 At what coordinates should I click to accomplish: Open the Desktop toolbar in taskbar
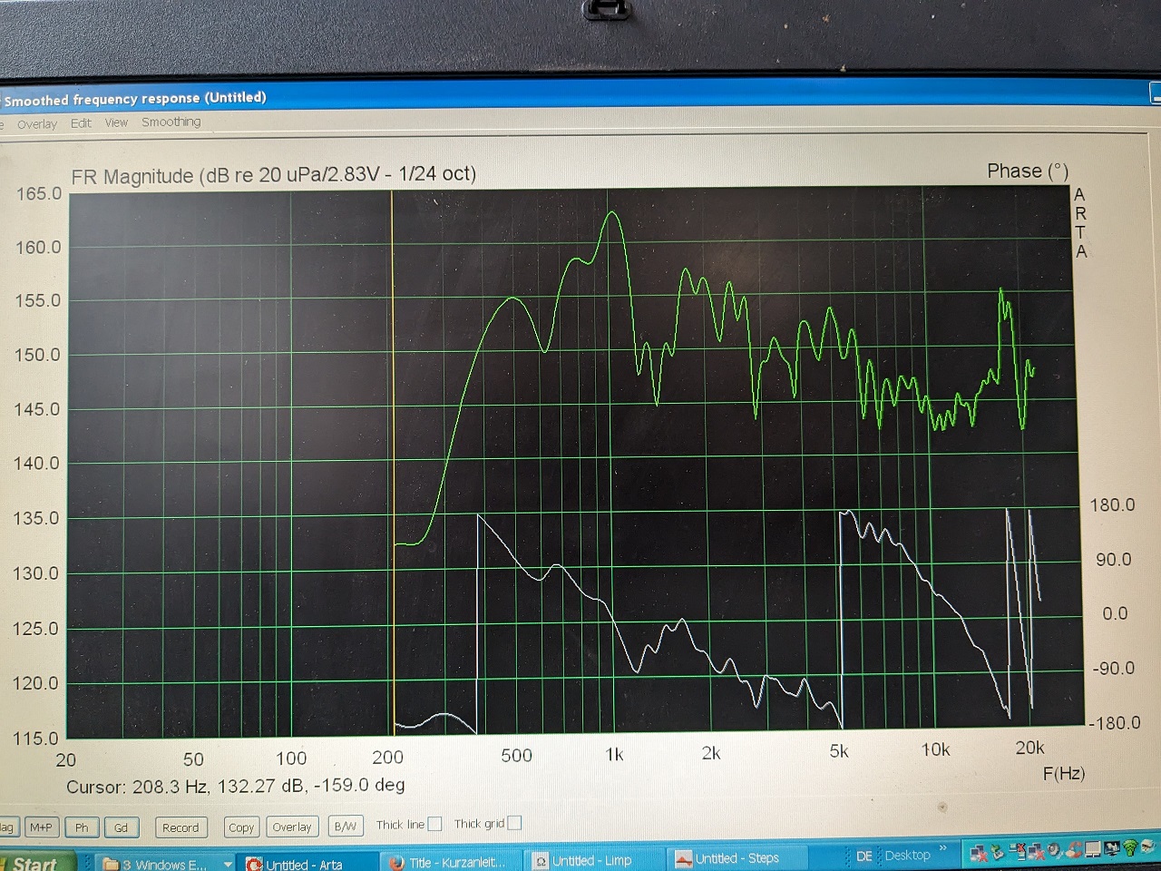click(908, 855)
